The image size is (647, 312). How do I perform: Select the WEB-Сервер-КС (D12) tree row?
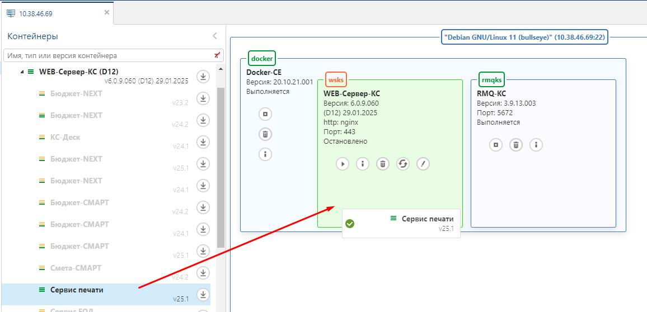pyautogui.click(x=106, y=76)
